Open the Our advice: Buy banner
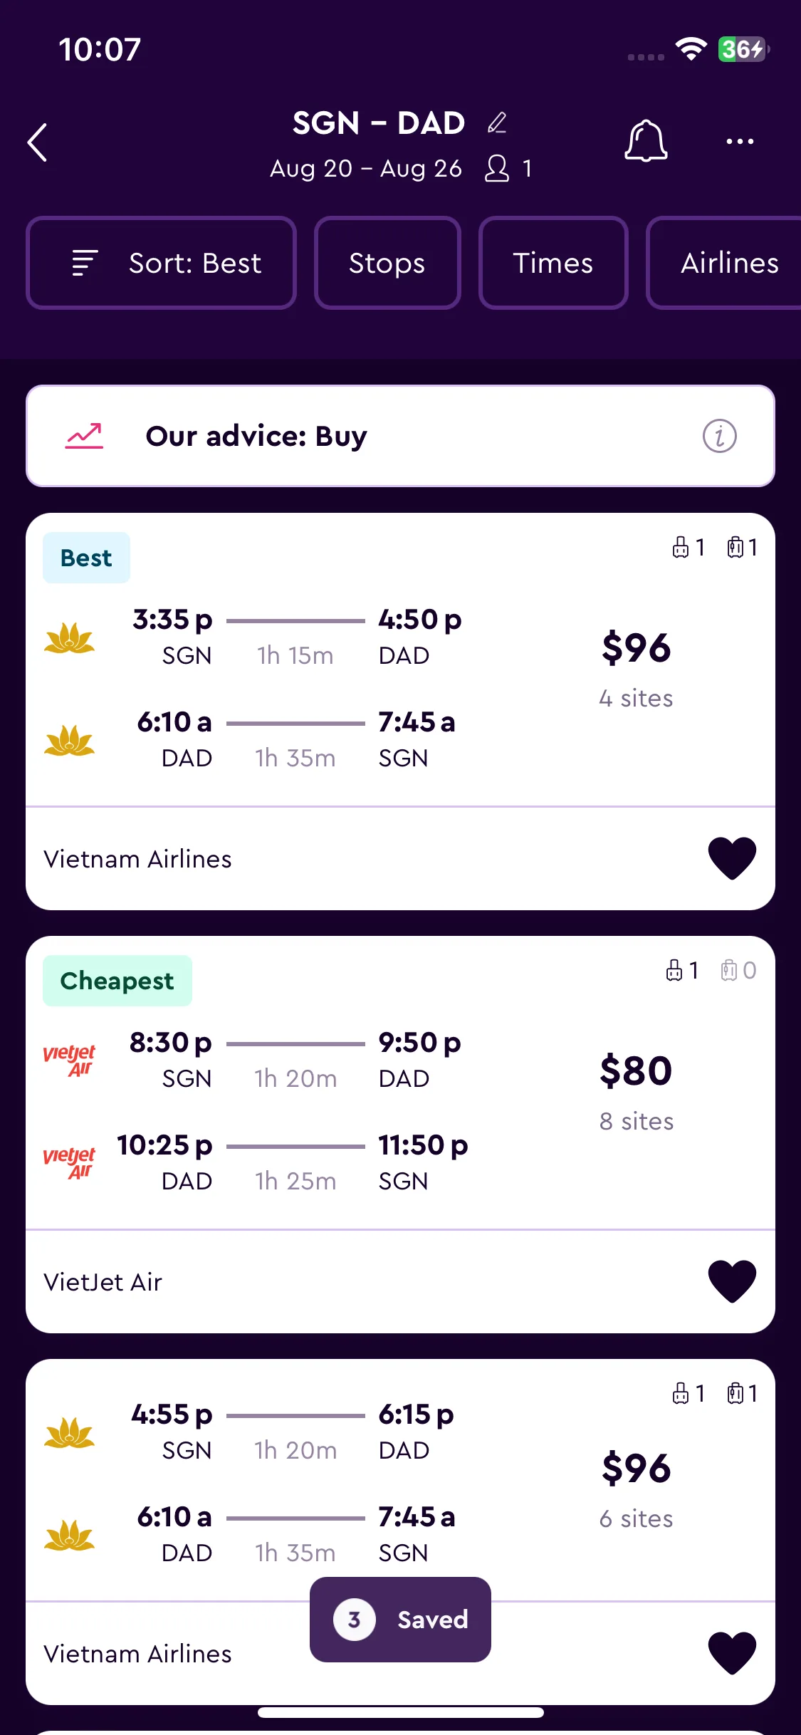 pyautogui.click(x=400, y=436)
